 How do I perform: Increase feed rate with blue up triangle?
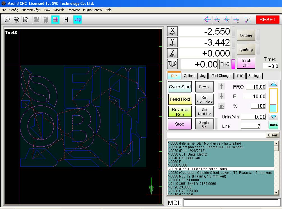click(x=273, y=84)
